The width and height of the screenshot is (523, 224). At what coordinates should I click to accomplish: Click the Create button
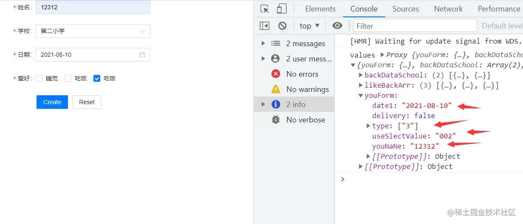(52, 102)
